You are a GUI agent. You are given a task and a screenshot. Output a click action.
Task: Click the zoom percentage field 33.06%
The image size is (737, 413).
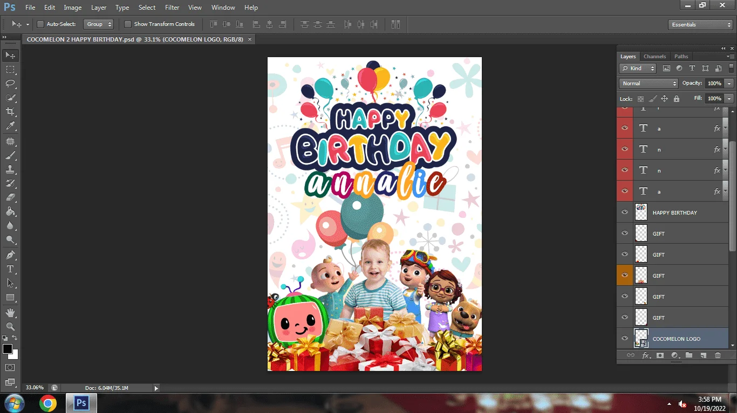35,388
